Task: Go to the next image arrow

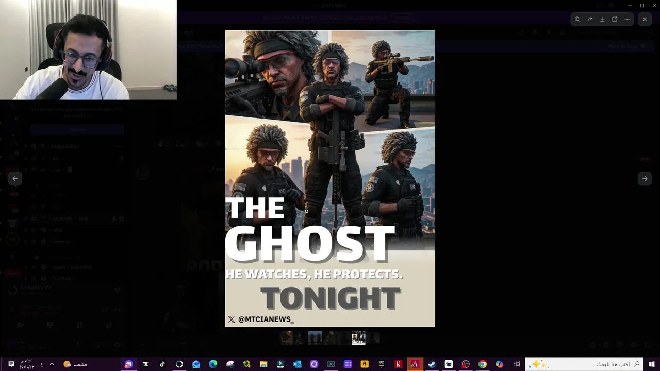Action: (x=645, y=178)
